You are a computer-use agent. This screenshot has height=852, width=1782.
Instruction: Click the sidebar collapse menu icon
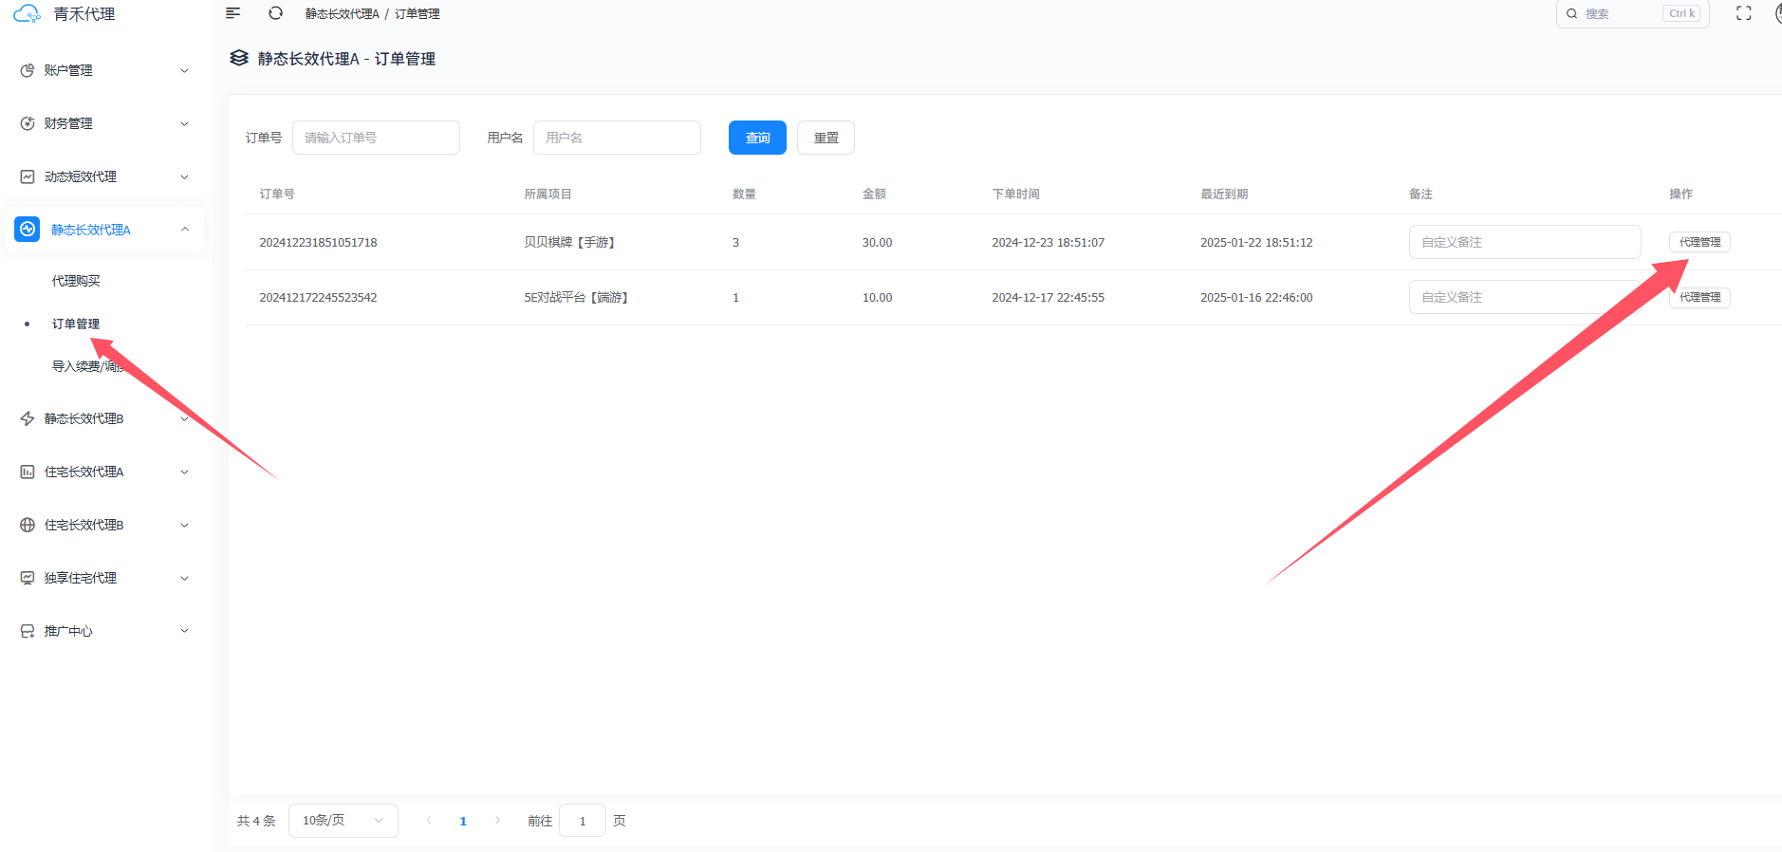232,13
